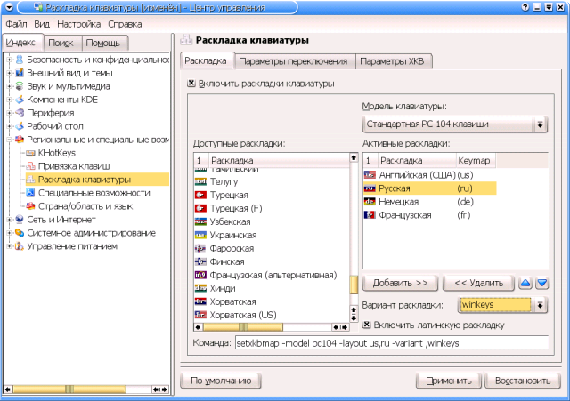The height and width of the screenshot is (401, 570).
Task: Click the Ukrainian flag icon in available layouts
Action: pos(200,235)
